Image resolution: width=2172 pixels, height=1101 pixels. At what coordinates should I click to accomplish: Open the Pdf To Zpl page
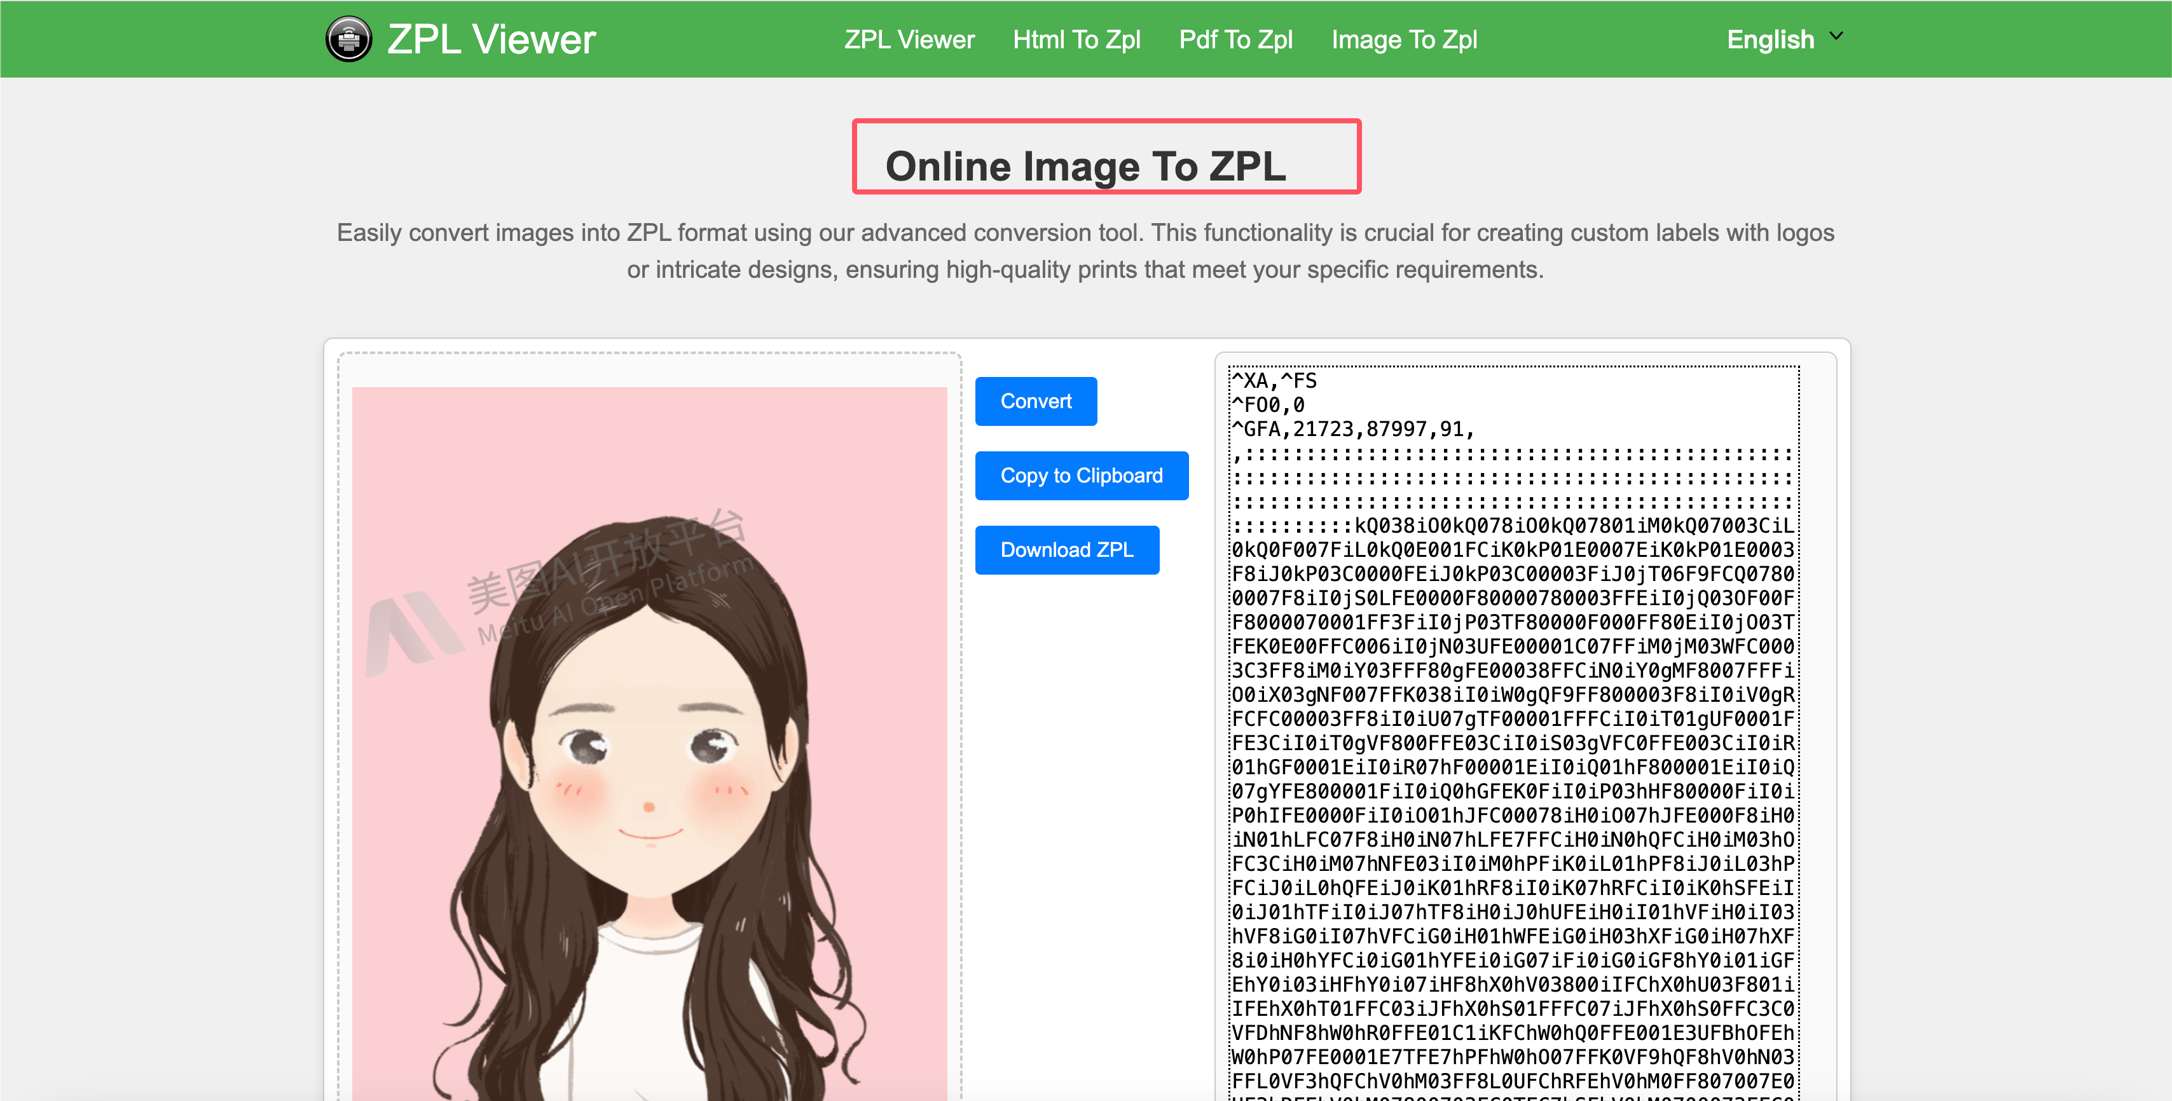1235,39
